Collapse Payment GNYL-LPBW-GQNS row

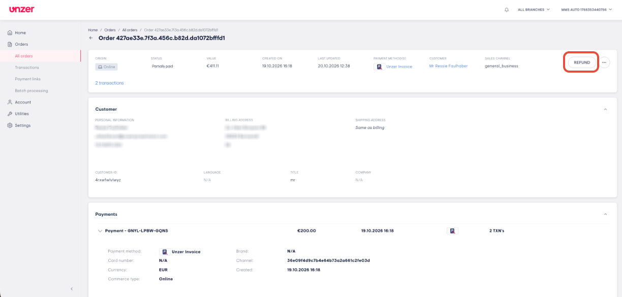click(100, 230)
